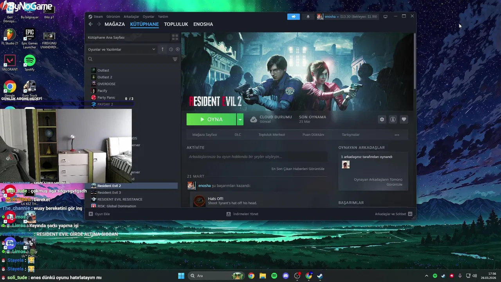501x282 pixels.
Task: Open the Arkadaşlar menu
Action: point(132,16)
